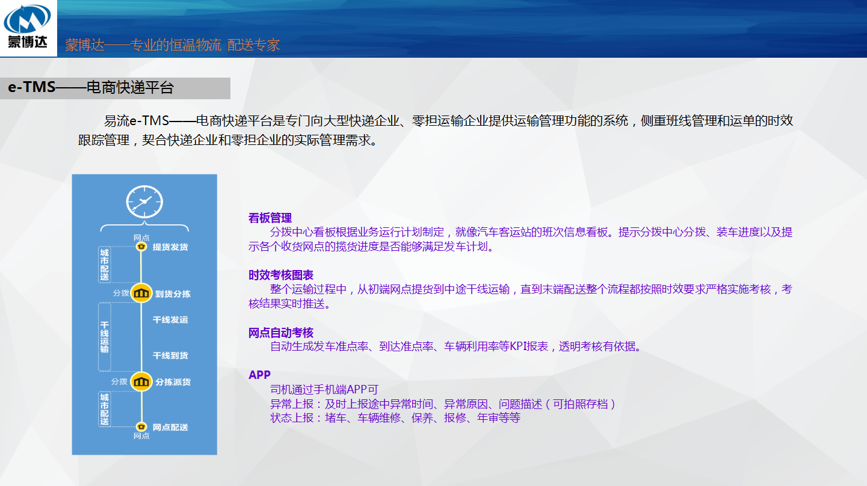
Task: Select the 提货发货 node icon
Action: click(141, 247)
